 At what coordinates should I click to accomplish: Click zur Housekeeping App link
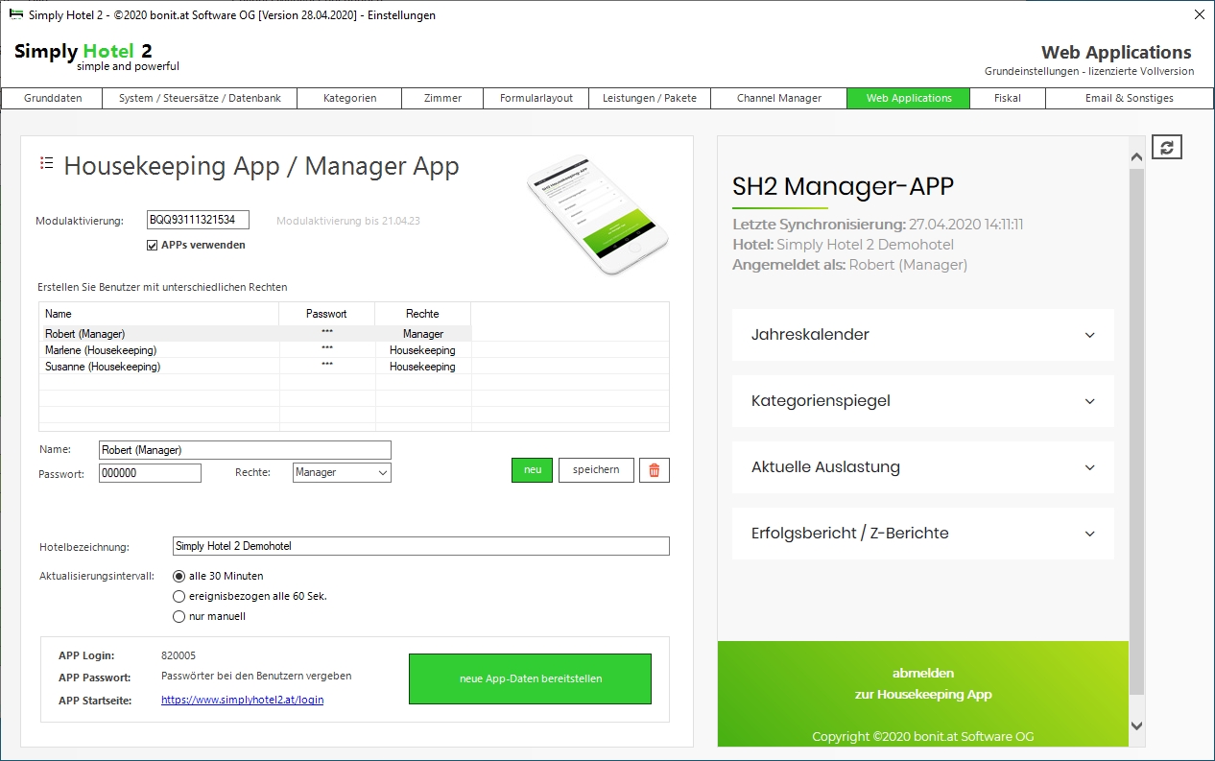(x=923, y=694)
